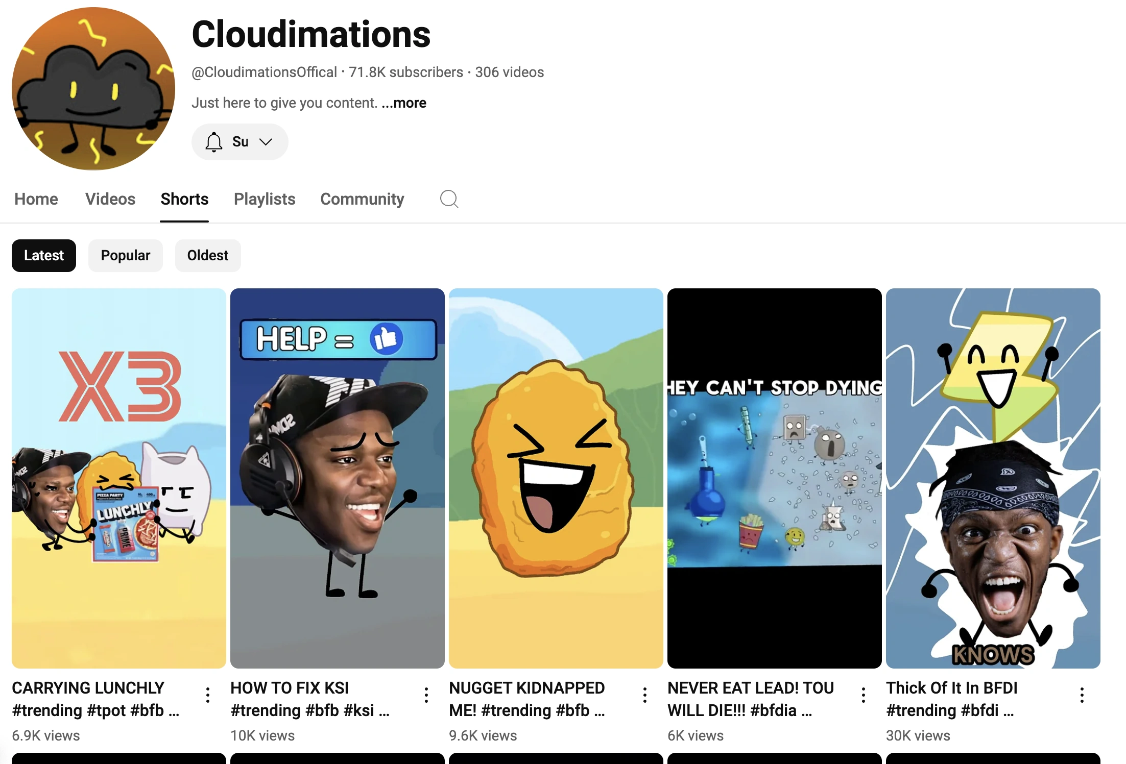Viewport: 1126px width, 764px height.
Task: Switch to the Videos tab
Action: tap(110, 199)
